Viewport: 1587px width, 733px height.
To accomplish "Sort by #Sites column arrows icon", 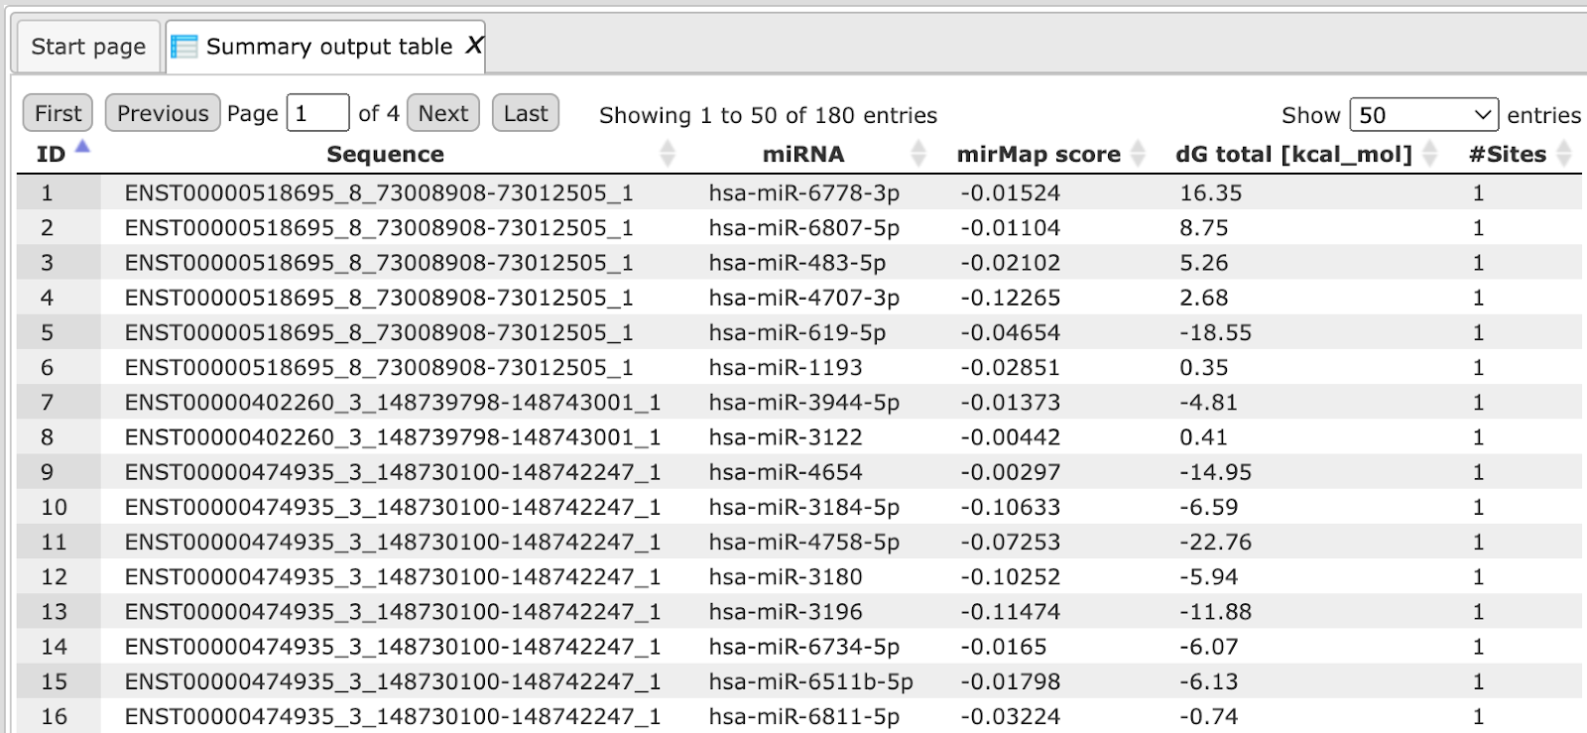I will coord(1564,154).
